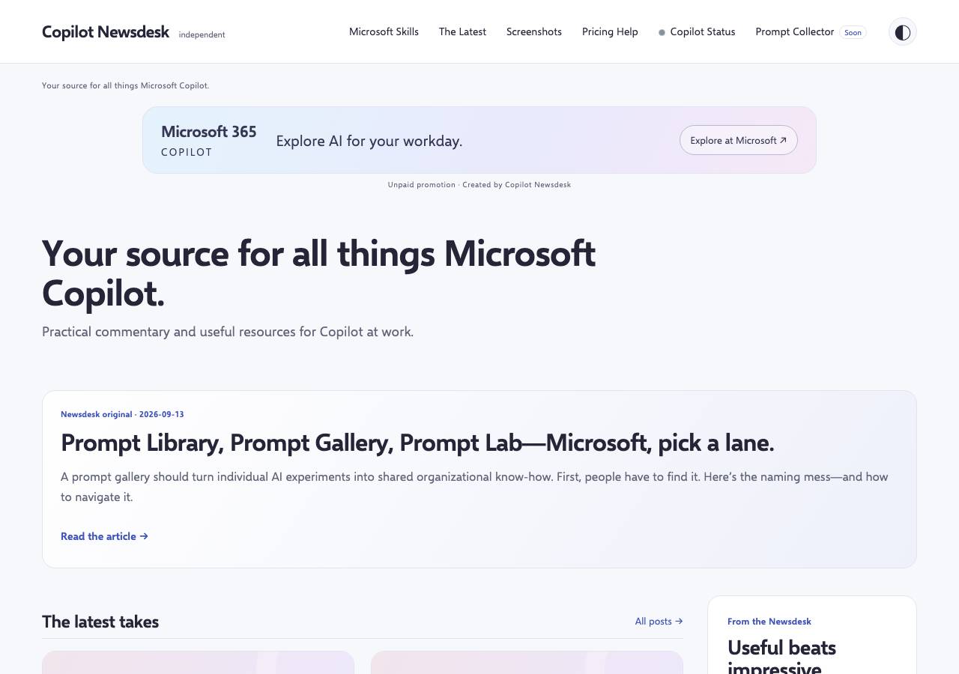Click the Newsdesk original date label

122,414
